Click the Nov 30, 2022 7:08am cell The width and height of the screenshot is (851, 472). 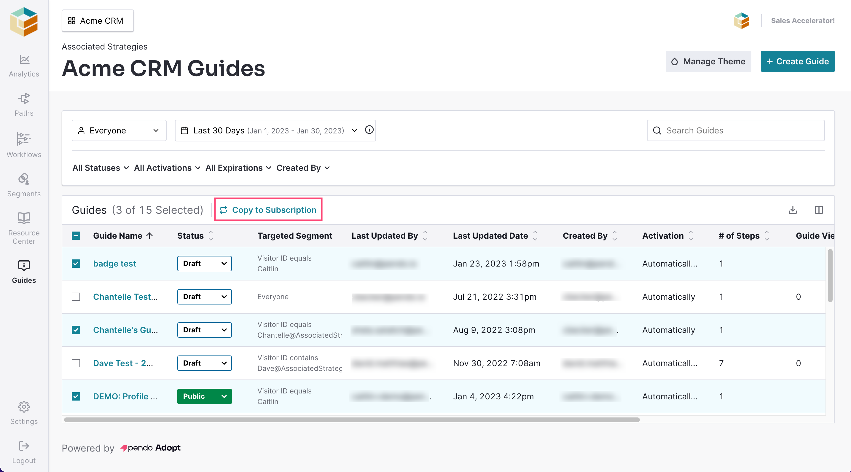[497, 363]
